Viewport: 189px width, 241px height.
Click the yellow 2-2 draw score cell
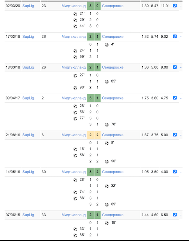94,135
